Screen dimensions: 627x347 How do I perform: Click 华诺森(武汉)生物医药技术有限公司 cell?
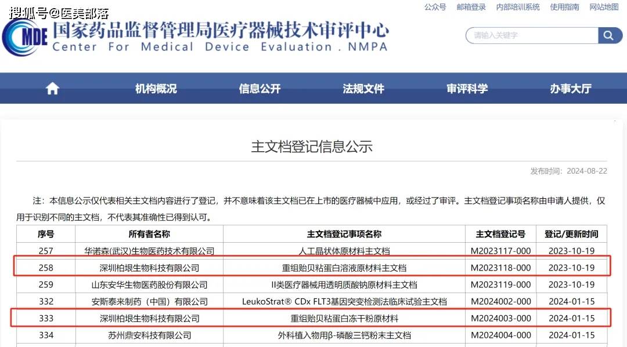click(x=149, y=251)
